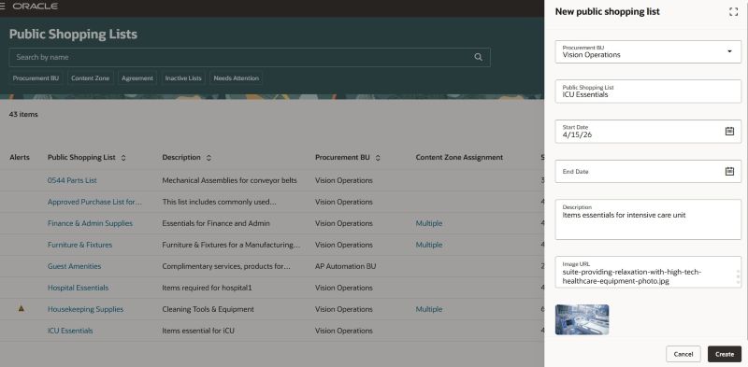Open Multiple link in Housekeeping Supplies row

429,309
